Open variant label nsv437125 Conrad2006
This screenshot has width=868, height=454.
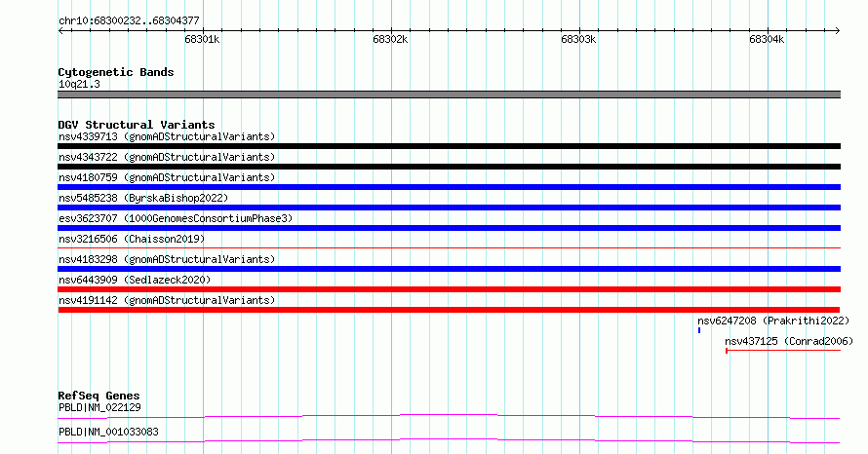(x=789, y=341)
